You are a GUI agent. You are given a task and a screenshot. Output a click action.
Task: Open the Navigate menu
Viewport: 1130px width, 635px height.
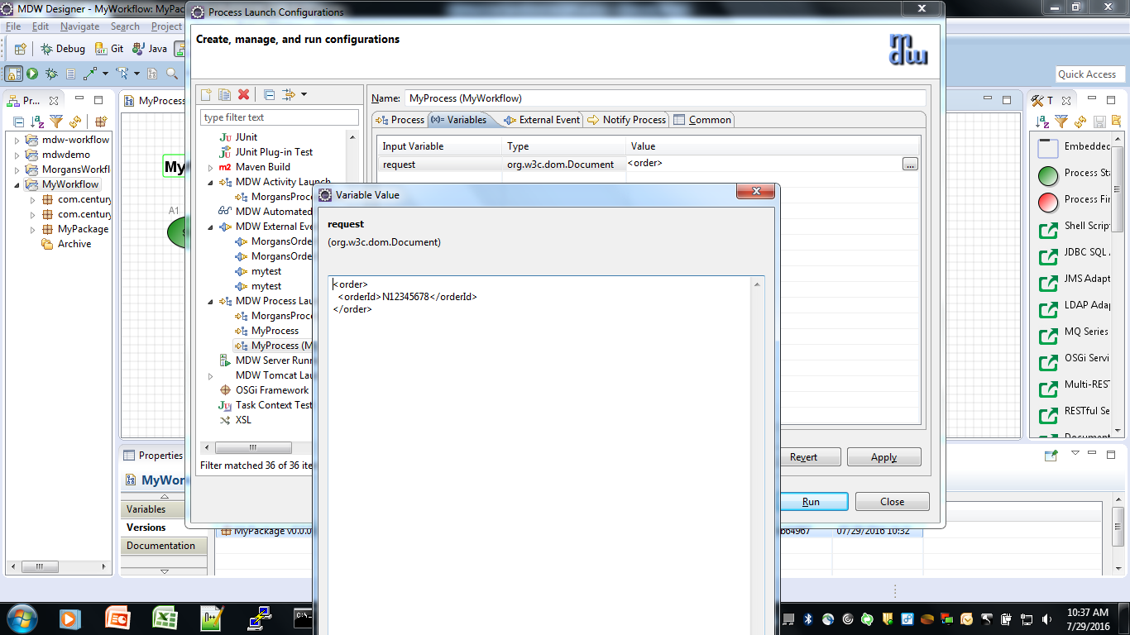coord(79,26)
